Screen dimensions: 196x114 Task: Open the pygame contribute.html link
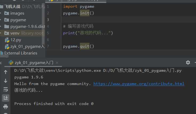coord(139,84)
